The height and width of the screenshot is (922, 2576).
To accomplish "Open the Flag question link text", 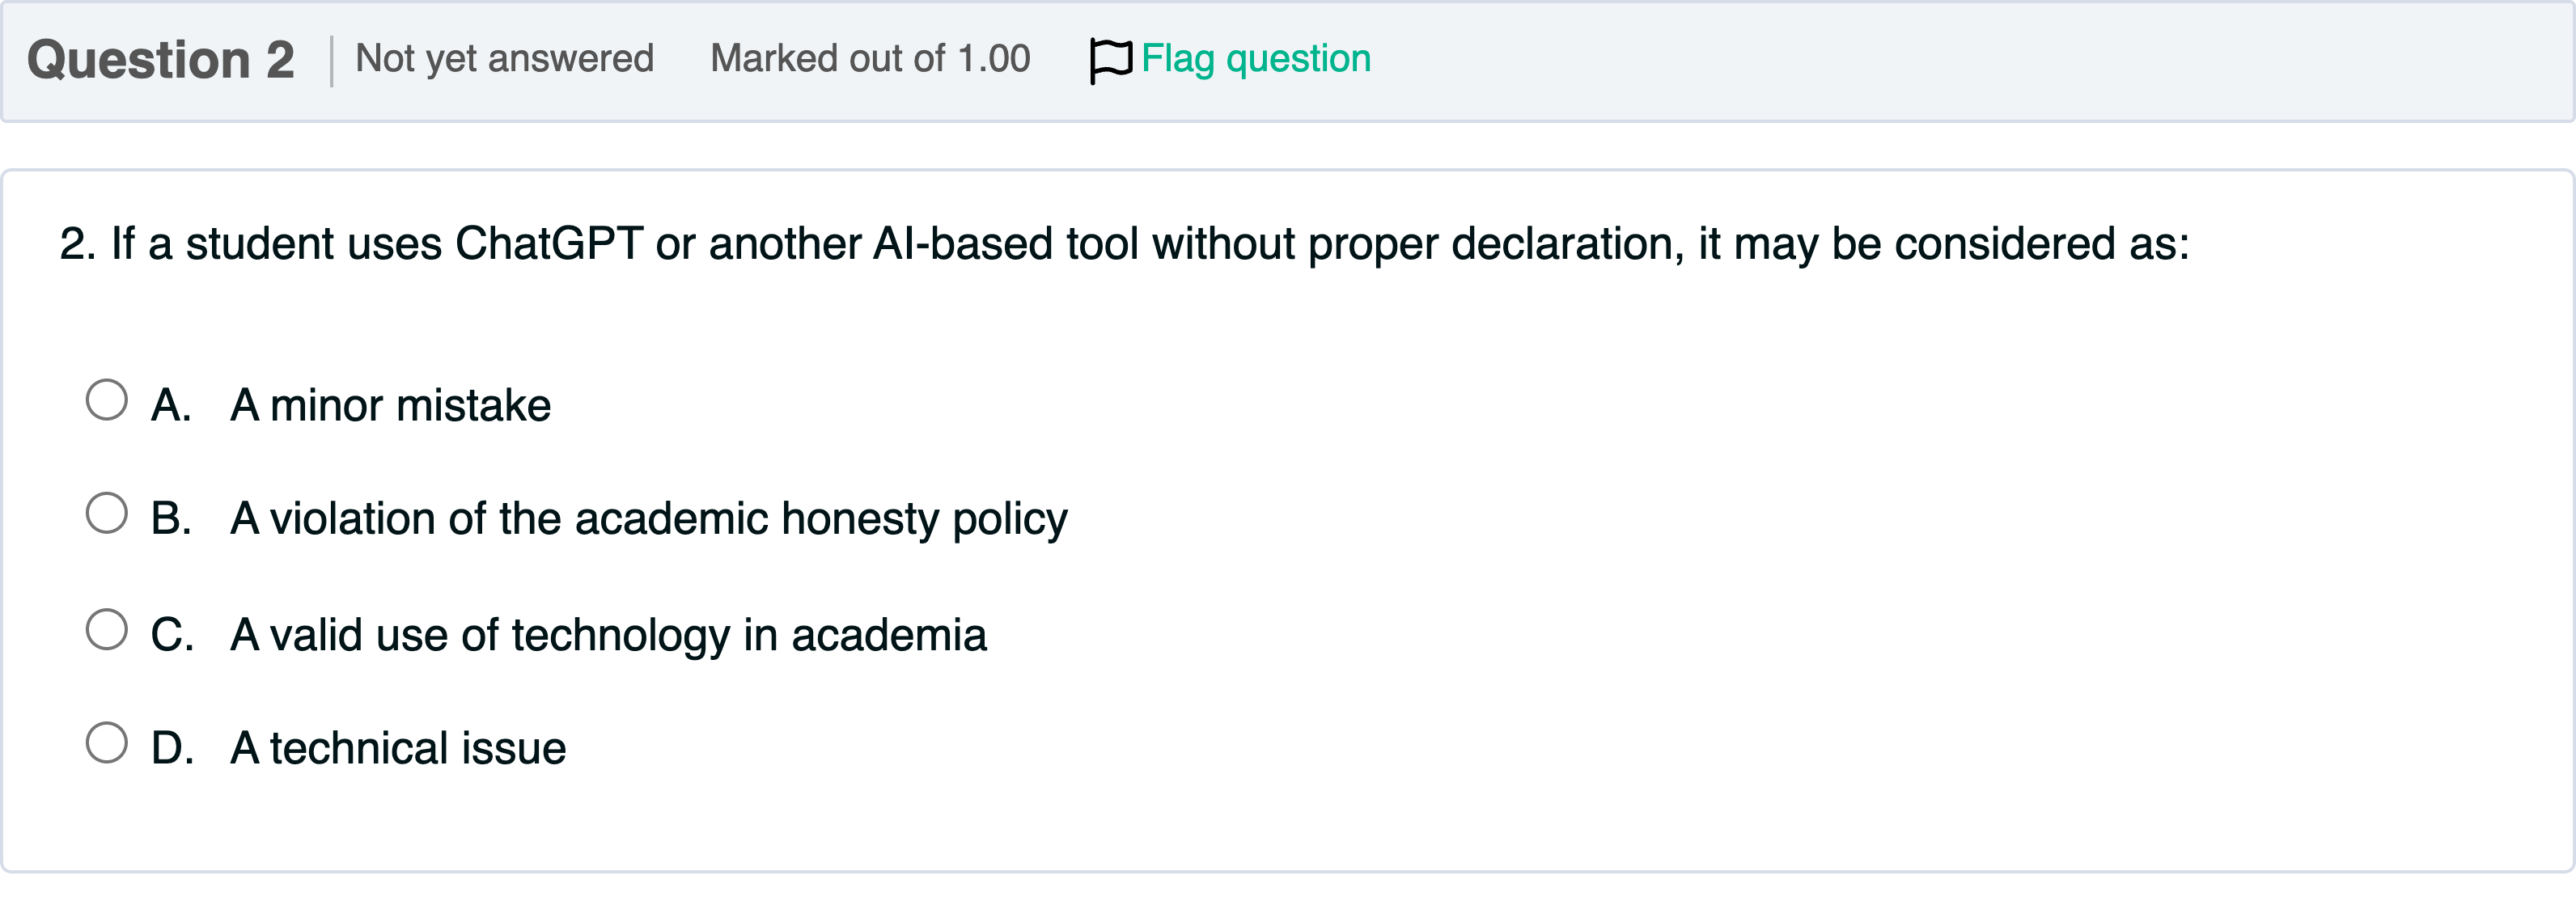I will click(1255, 59).
